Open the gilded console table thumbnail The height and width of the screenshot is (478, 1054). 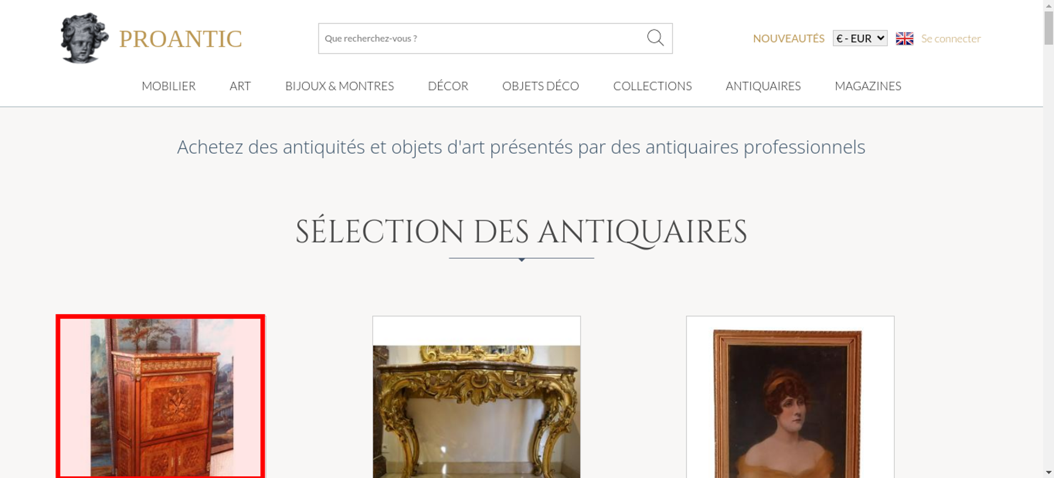click(476, 397)
